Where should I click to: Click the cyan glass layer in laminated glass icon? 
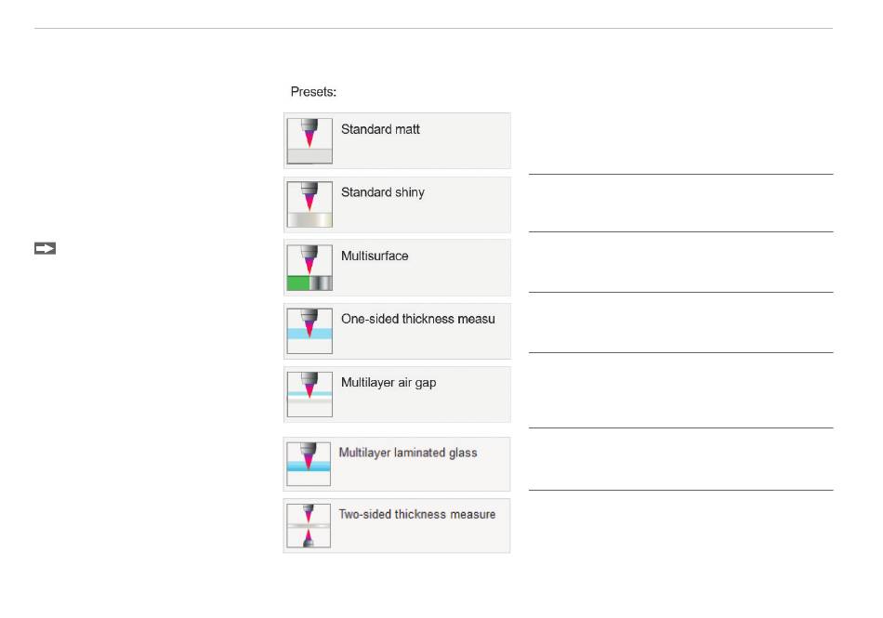(309, 466)
